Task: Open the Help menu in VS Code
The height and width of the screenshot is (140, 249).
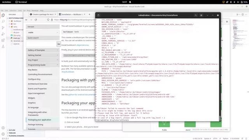Action: pos(42,10)
